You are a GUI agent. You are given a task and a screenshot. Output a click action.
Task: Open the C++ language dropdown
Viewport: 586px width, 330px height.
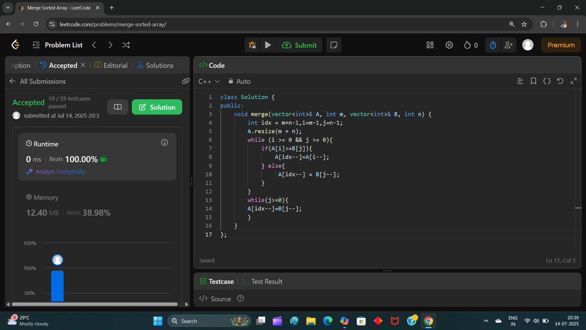[209, 81]
